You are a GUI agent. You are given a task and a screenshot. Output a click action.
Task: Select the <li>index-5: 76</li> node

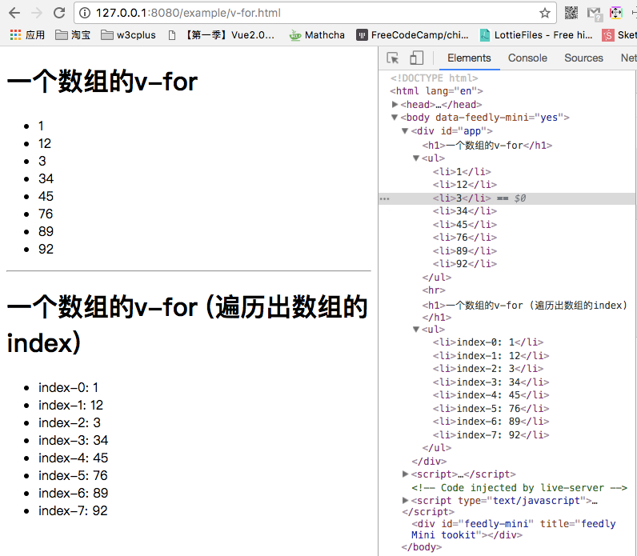point(491,409)
